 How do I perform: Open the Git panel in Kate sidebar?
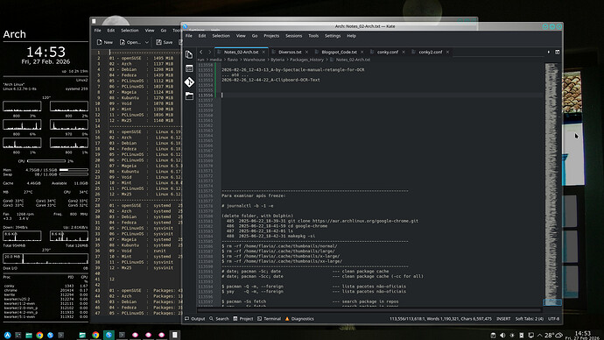[x=189, y=82]
